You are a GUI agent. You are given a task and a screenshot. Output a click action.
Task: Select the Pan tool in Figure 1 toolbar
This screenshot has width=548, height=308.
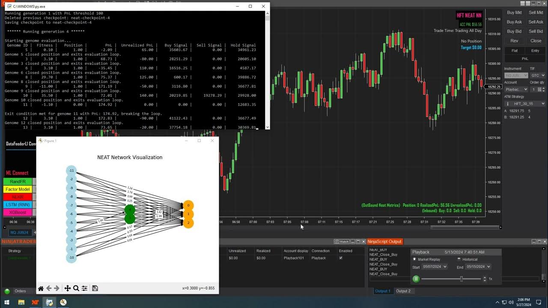pos(68,288)
